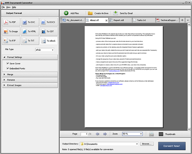Choose the To DOC output format
The height and width of the screenshot is (154, 192).
30,22
